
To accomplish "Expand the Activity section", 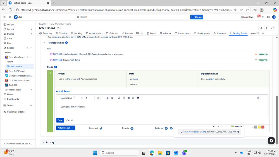I will click(43, 142).
